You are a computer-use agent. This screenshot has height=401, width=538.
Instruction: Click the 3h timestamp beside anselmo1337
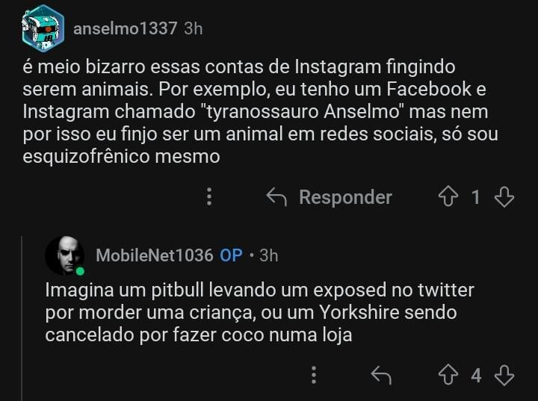tap(194, 28)
